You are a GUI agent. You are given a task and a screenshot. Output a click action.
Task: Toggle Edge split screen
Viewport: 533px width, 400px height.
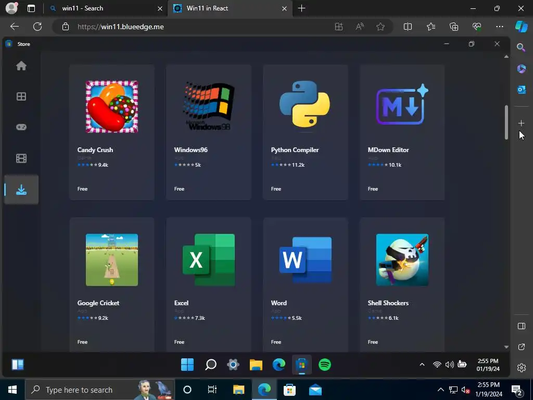pyautogui.click(x=408, y=27)
